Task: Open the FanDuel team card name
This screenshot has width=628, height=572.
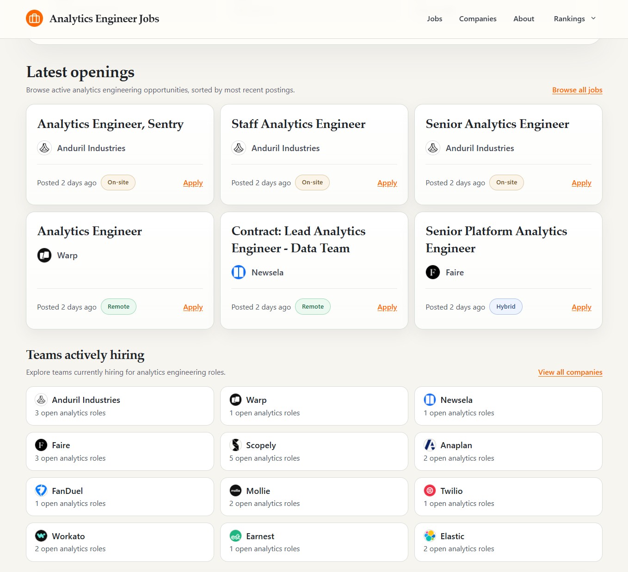Action: pyautogui.click(x=67, y=491)
